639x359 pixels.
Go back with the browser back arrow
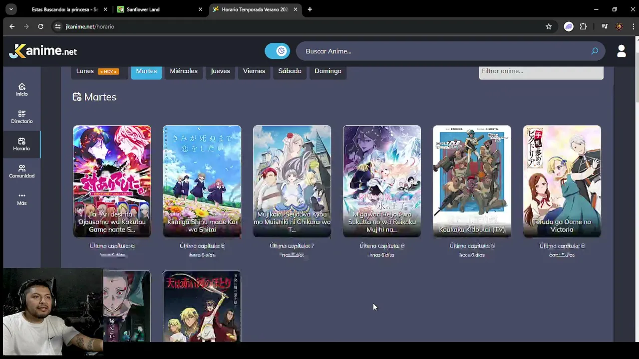[x=12, y=26]
